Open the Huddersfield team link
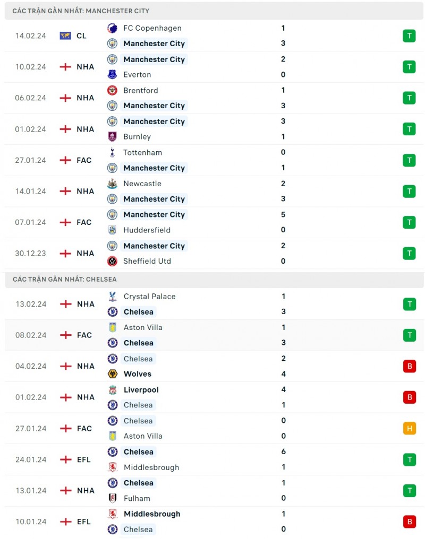The height and width of the screenshot is (539, 425). point(148,230)
